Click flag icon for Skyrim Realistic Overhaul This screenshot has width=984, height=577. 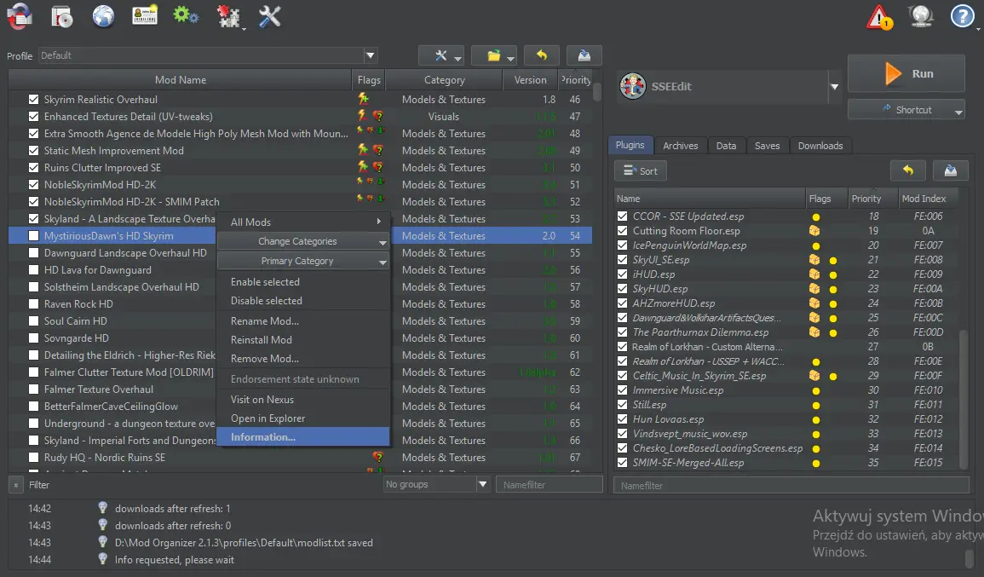point(363,99)
